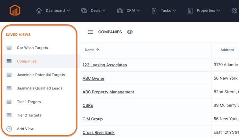Screen dimensions: 239x138
Task: Open the ABC Property Management link
Action: (108, 92)
